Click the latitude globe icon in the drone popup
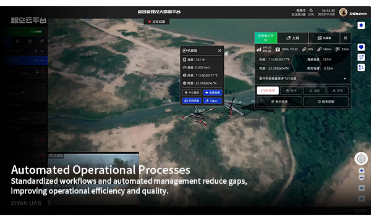Image resolution: width=371 pixels, height=222 pixels. (184, 83)
